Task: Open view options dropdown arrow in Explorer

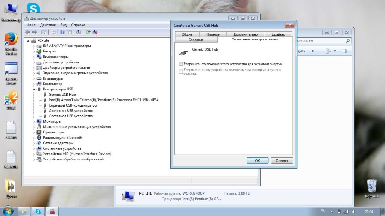Action: 335,51
